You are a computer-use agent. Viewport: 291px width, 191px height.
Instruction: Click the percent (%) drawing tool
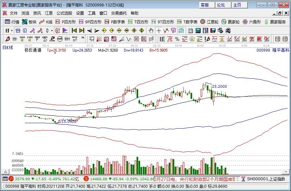coord(177,39)
